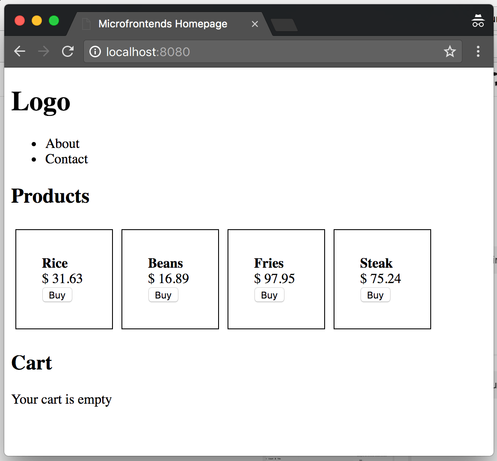Screen dimensions: 497x461
Task: Open the Contact navigation item
Action: [x=66, y=159]
